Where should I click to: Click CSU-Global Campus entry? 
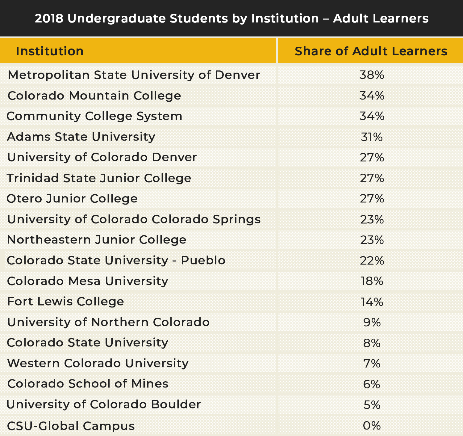point(71,426)
